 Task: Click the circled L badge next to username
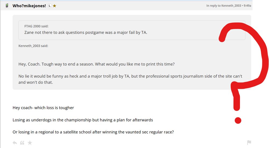coord(49,6)
